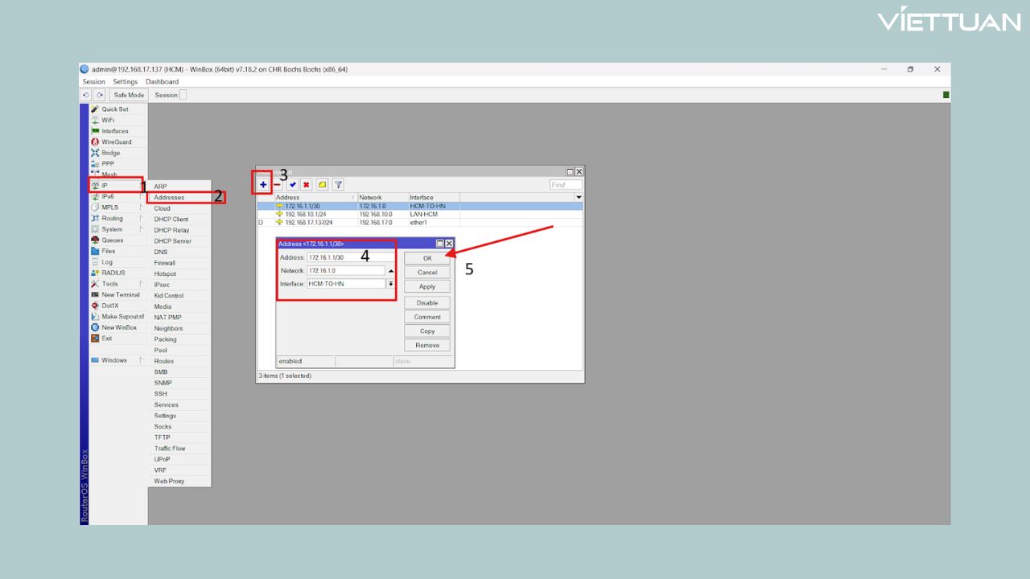Expand the Interface dropdown in Address dialog
The width and height of the screenshot is (1030, 579).
click(391, 284)
